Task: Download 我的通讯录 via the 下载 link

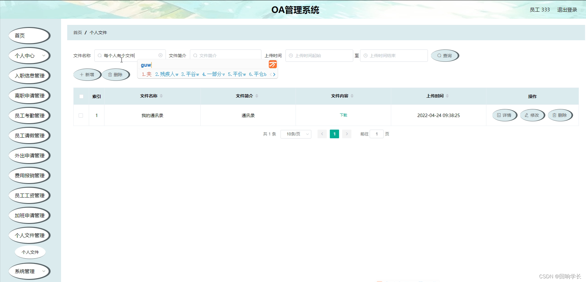Action: [x=343, y=115]
